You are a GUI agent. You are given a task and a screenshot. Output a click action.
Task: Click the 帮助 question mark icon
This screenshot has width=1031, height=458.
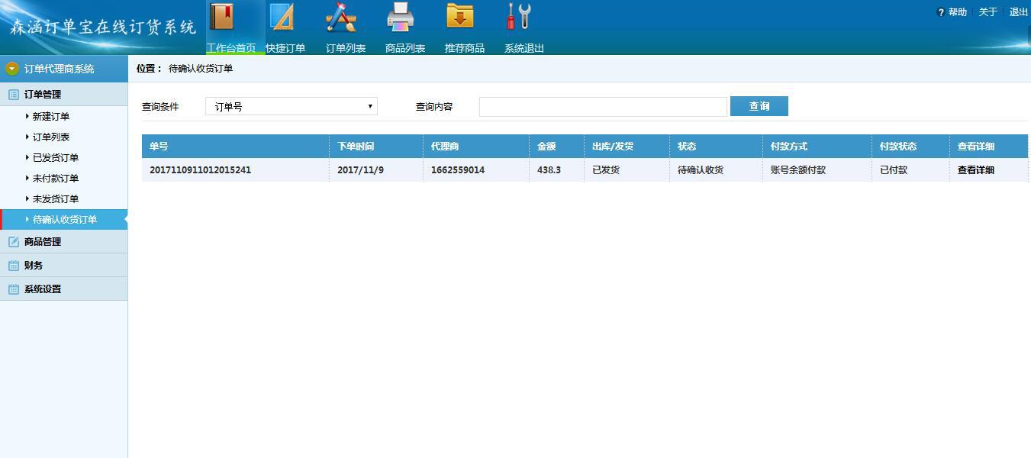(x=940, y=11)
